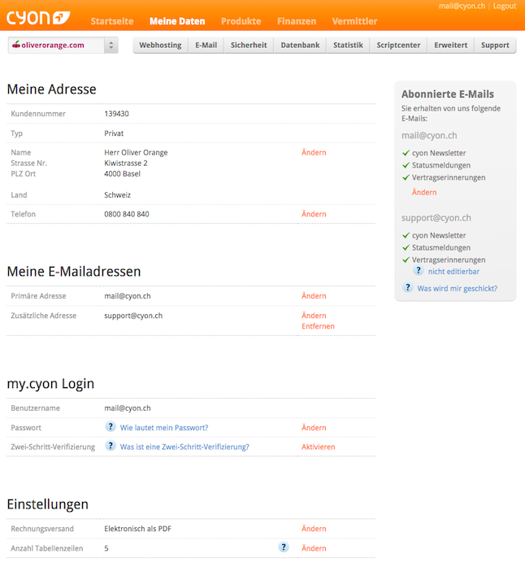The height and width of the screenshot is (567, 525).
Task: Click mail@cyon.ch account link in header
Action: tap(462, 7)
